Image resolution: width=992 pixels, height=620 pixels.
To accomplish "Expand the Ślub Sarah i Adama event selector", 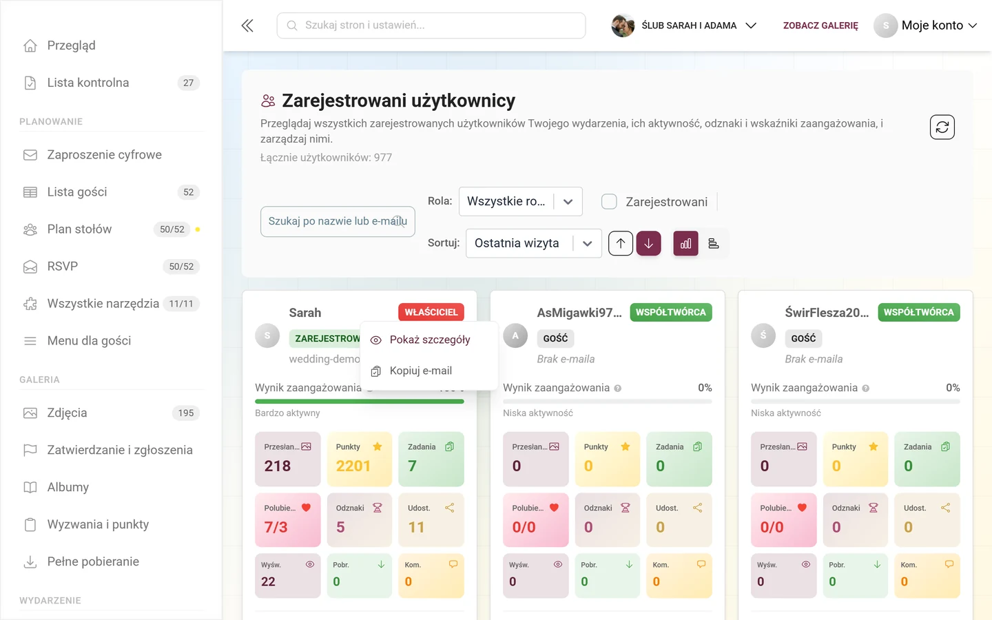I will [684, 25].
